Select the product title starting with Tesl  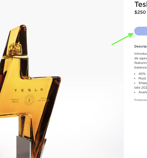click(141, 4)
